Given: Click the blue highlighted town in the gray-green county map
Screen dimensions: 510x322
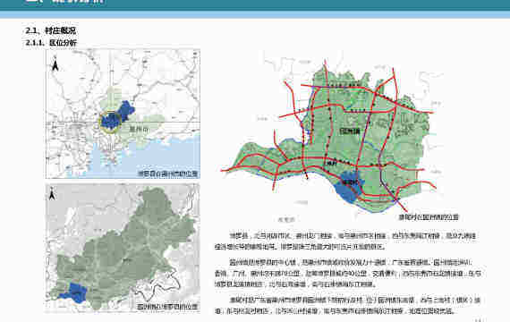Looking at the screenshot, I should click(x=74, y=292).
